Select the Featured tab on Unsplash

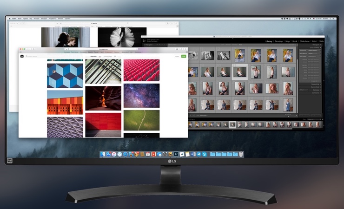(93, 56)
